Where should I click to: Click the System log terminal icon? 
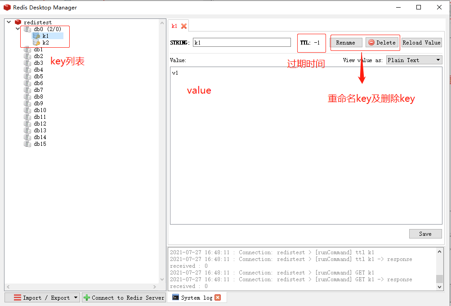point(175,297)
